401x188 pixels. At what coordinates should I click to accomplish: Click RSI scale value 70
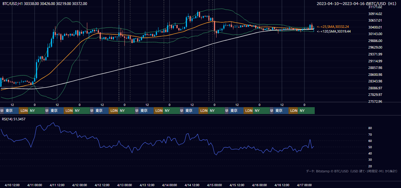pyautogui.click(x=370, y=134)
